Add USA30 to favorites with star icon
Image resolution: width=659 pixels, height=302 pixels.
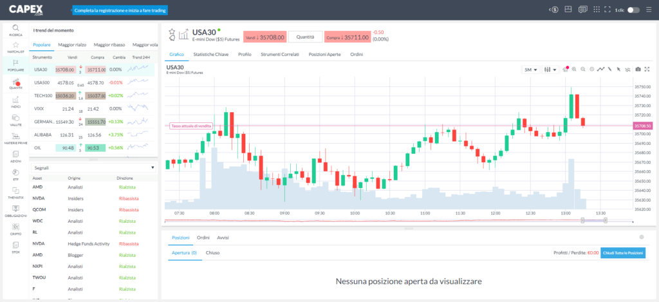[x=171, y=32]
